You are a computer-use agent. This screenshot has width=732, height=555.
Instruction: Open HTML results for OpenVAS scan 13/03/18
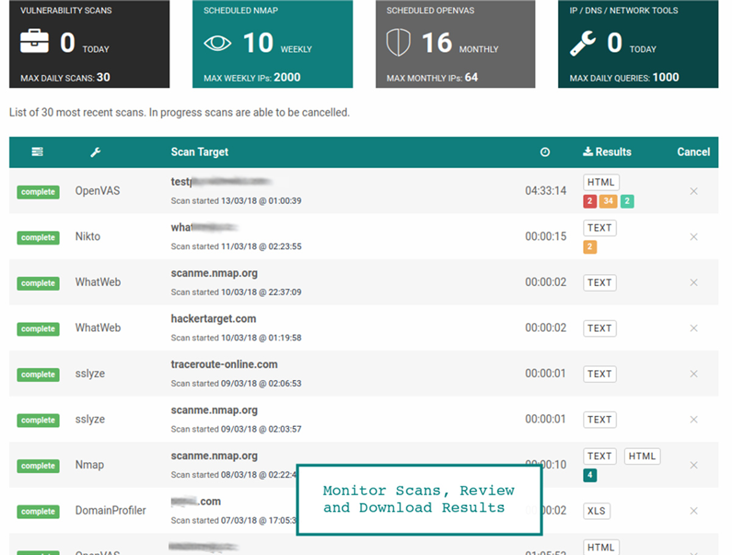[x=601, y=182]
